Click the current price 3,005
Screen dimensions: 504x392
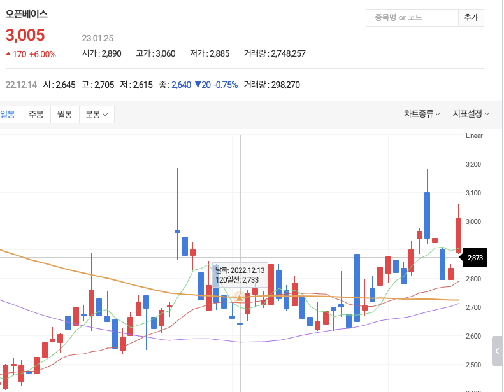pyautogui.click(x=25, y=35)
